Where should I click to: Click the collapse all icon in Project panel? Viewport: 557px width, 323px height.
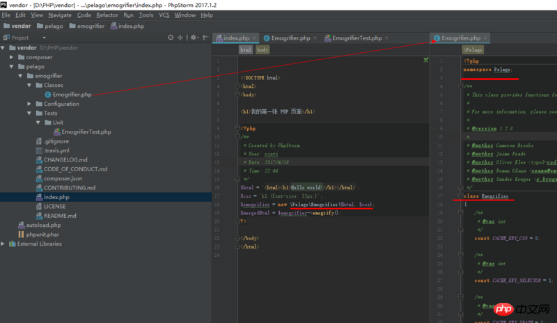coord(180,38)
